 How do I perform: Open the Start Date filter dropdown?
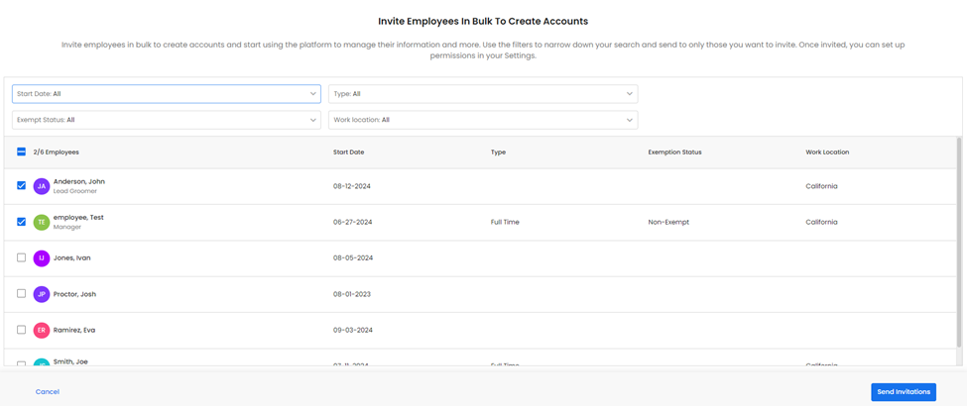(x=166, y=94)
